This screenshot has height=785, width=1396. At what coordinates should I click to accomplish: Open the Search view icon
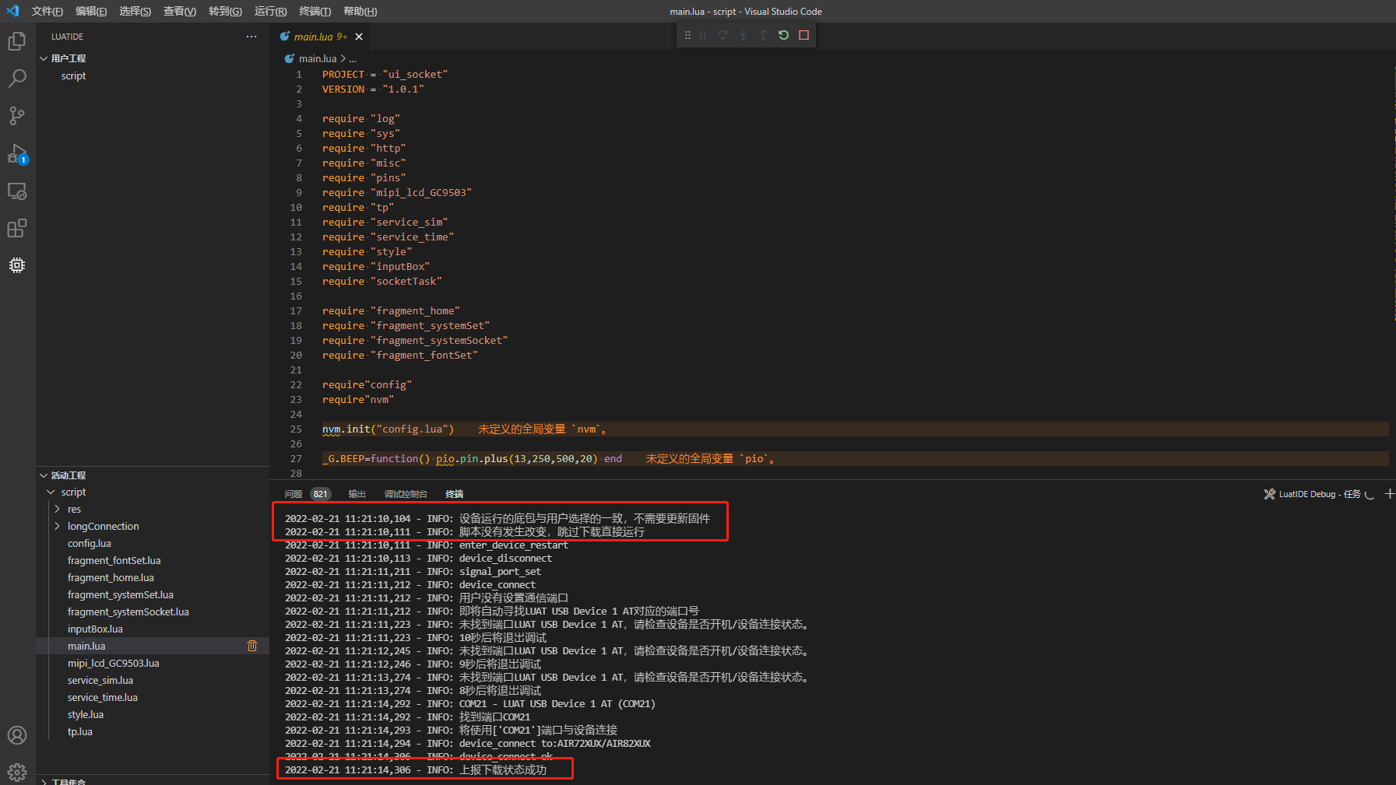(x=17, y=79)
